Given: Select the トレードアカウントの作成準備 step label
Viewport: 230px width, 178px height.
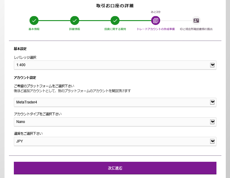Looking at the screenshot, I should (156, 29).
